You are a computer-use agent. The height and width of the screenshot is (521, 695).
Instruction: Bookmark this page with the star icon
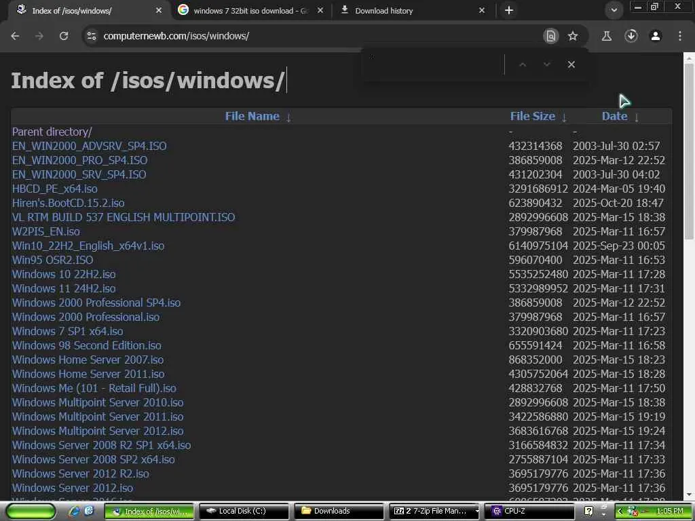(573, 36)
